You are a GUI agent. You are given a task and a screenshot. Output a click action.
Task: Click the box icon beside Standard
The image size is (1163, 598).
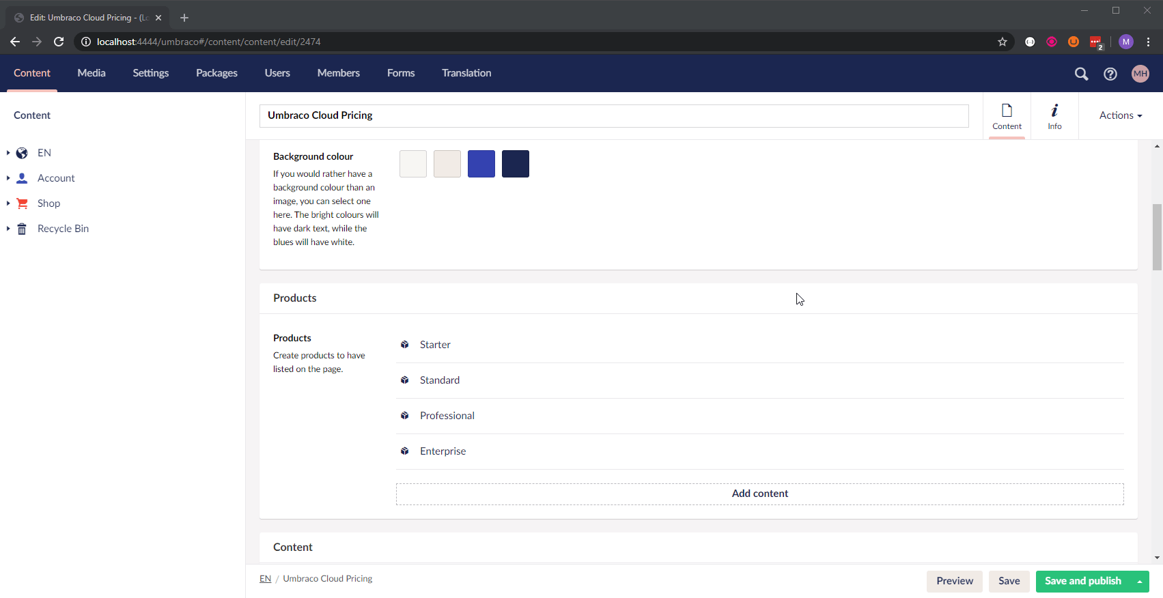pyautogui.click(x=405, y=380)
